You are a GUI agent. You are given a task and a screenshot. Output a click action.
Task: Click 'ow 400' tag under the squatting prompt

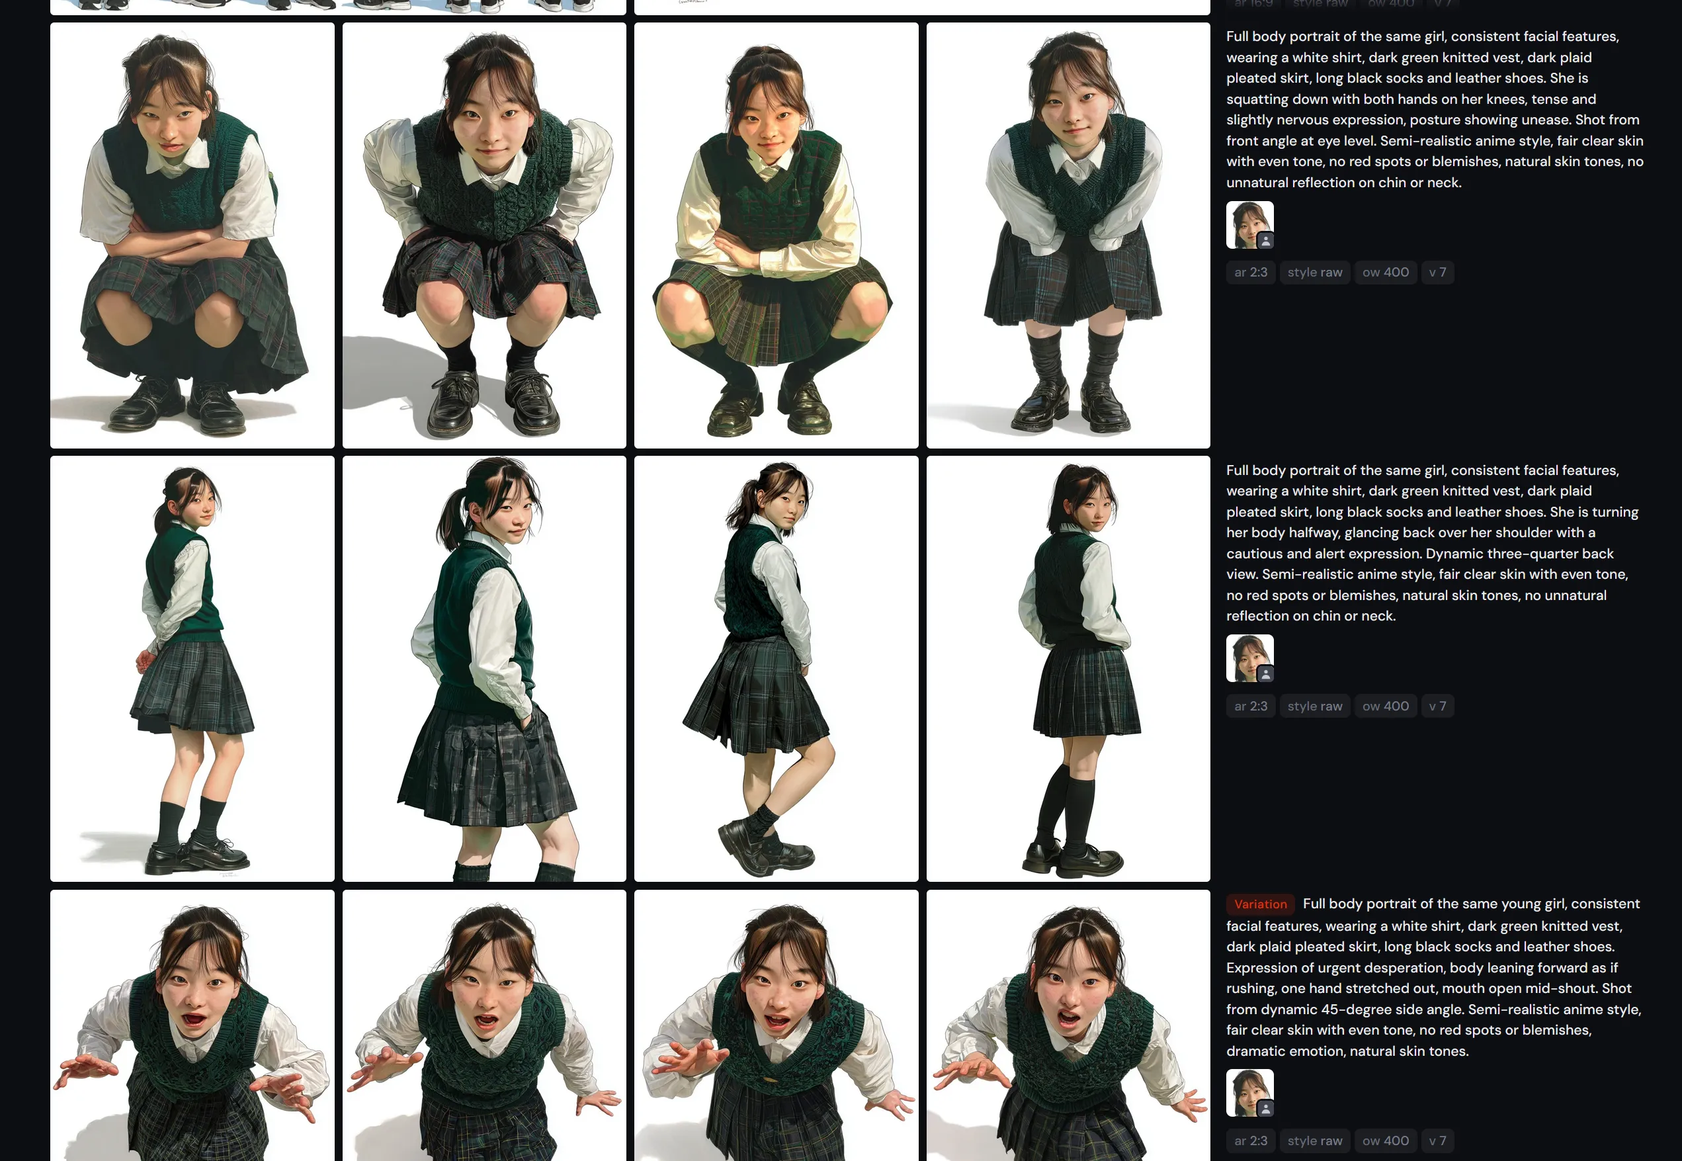click(x=1385, y=272)
